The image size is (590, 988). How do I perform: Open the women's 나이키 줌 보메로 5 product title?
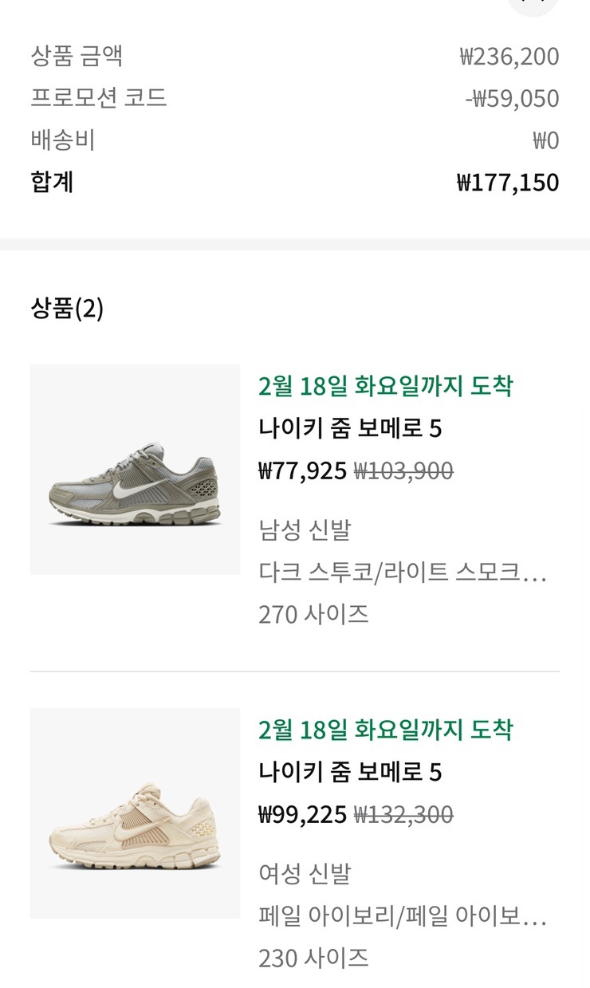pos(350,772)
